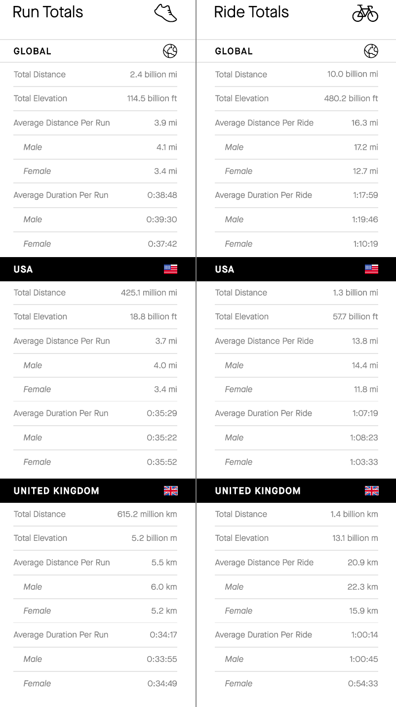Click the United Kingdom header in Ride column
The image size is (396, 707).
[x=296, y=490]
